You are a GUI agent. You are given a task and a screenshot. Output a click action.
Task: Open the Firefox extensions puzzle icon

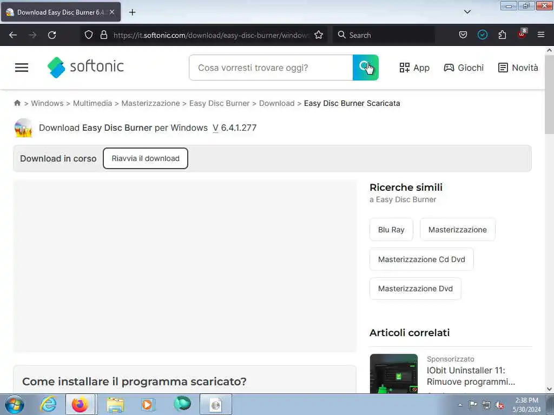coord(502,35)
